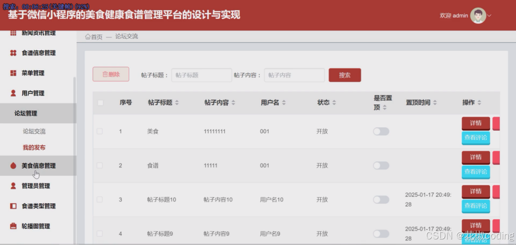Click the 食谱类型管理 panel icon
Screen dimensions: 516x245
coord(13,206)
